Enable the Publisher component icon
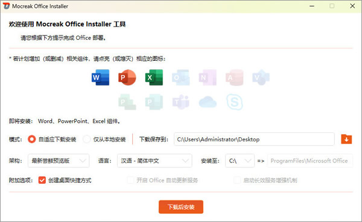Viewport: 362px width, 222px height. [x=154, y=102]
